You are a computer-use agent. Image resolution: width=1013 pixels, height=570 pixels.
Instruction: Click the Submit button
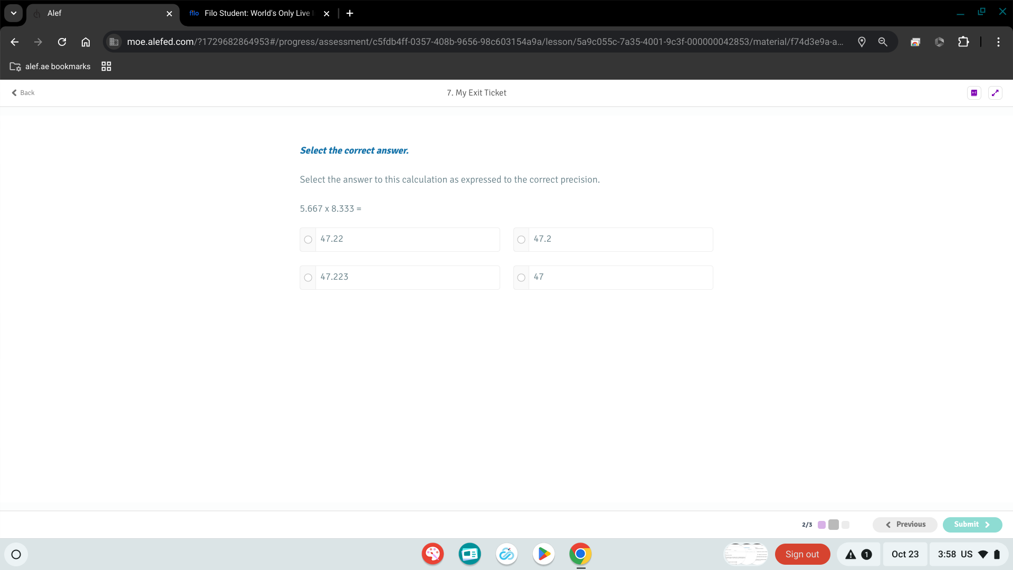coord(972,525)
